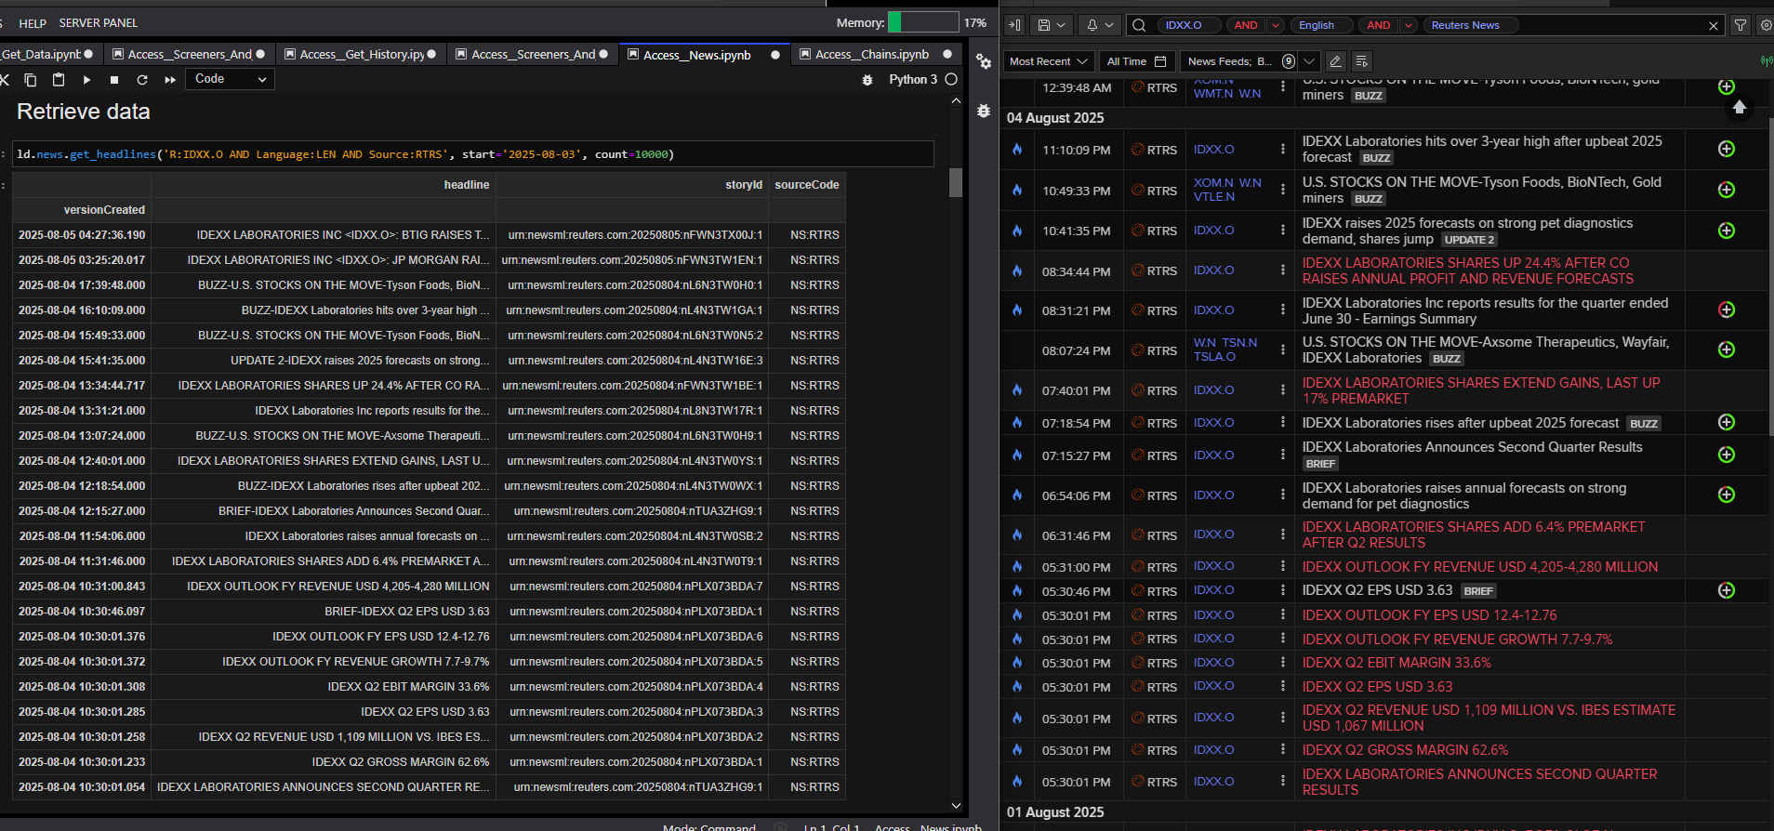Toggle the green live streaming indicator
Viewport: 1774px width, 831px height.
pyautogui.click(x=1766, y=61)
